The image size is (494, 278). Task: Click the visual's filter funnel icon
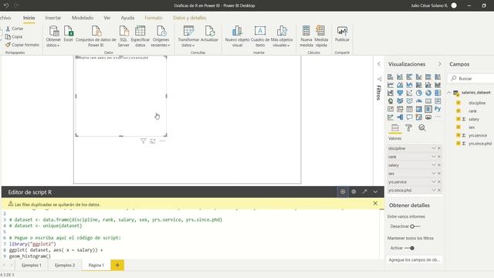[143, 141]
